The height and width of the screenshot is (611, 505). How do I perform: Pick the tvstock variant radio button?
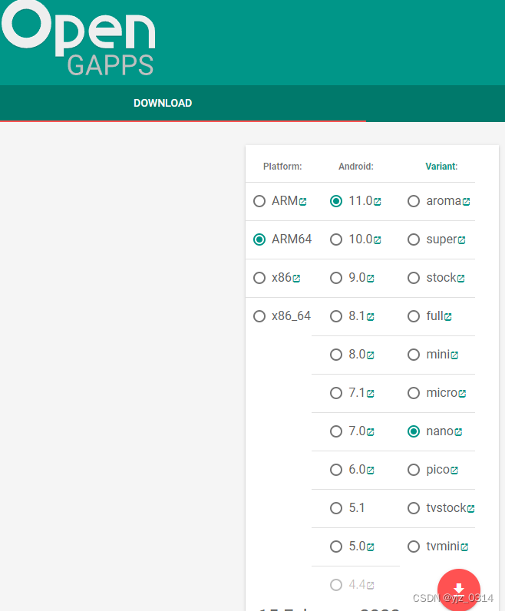tap(414, 508)
